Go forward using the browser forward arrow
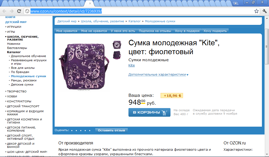269x157 pixels. pyautogui.click(x=12, y=11)
